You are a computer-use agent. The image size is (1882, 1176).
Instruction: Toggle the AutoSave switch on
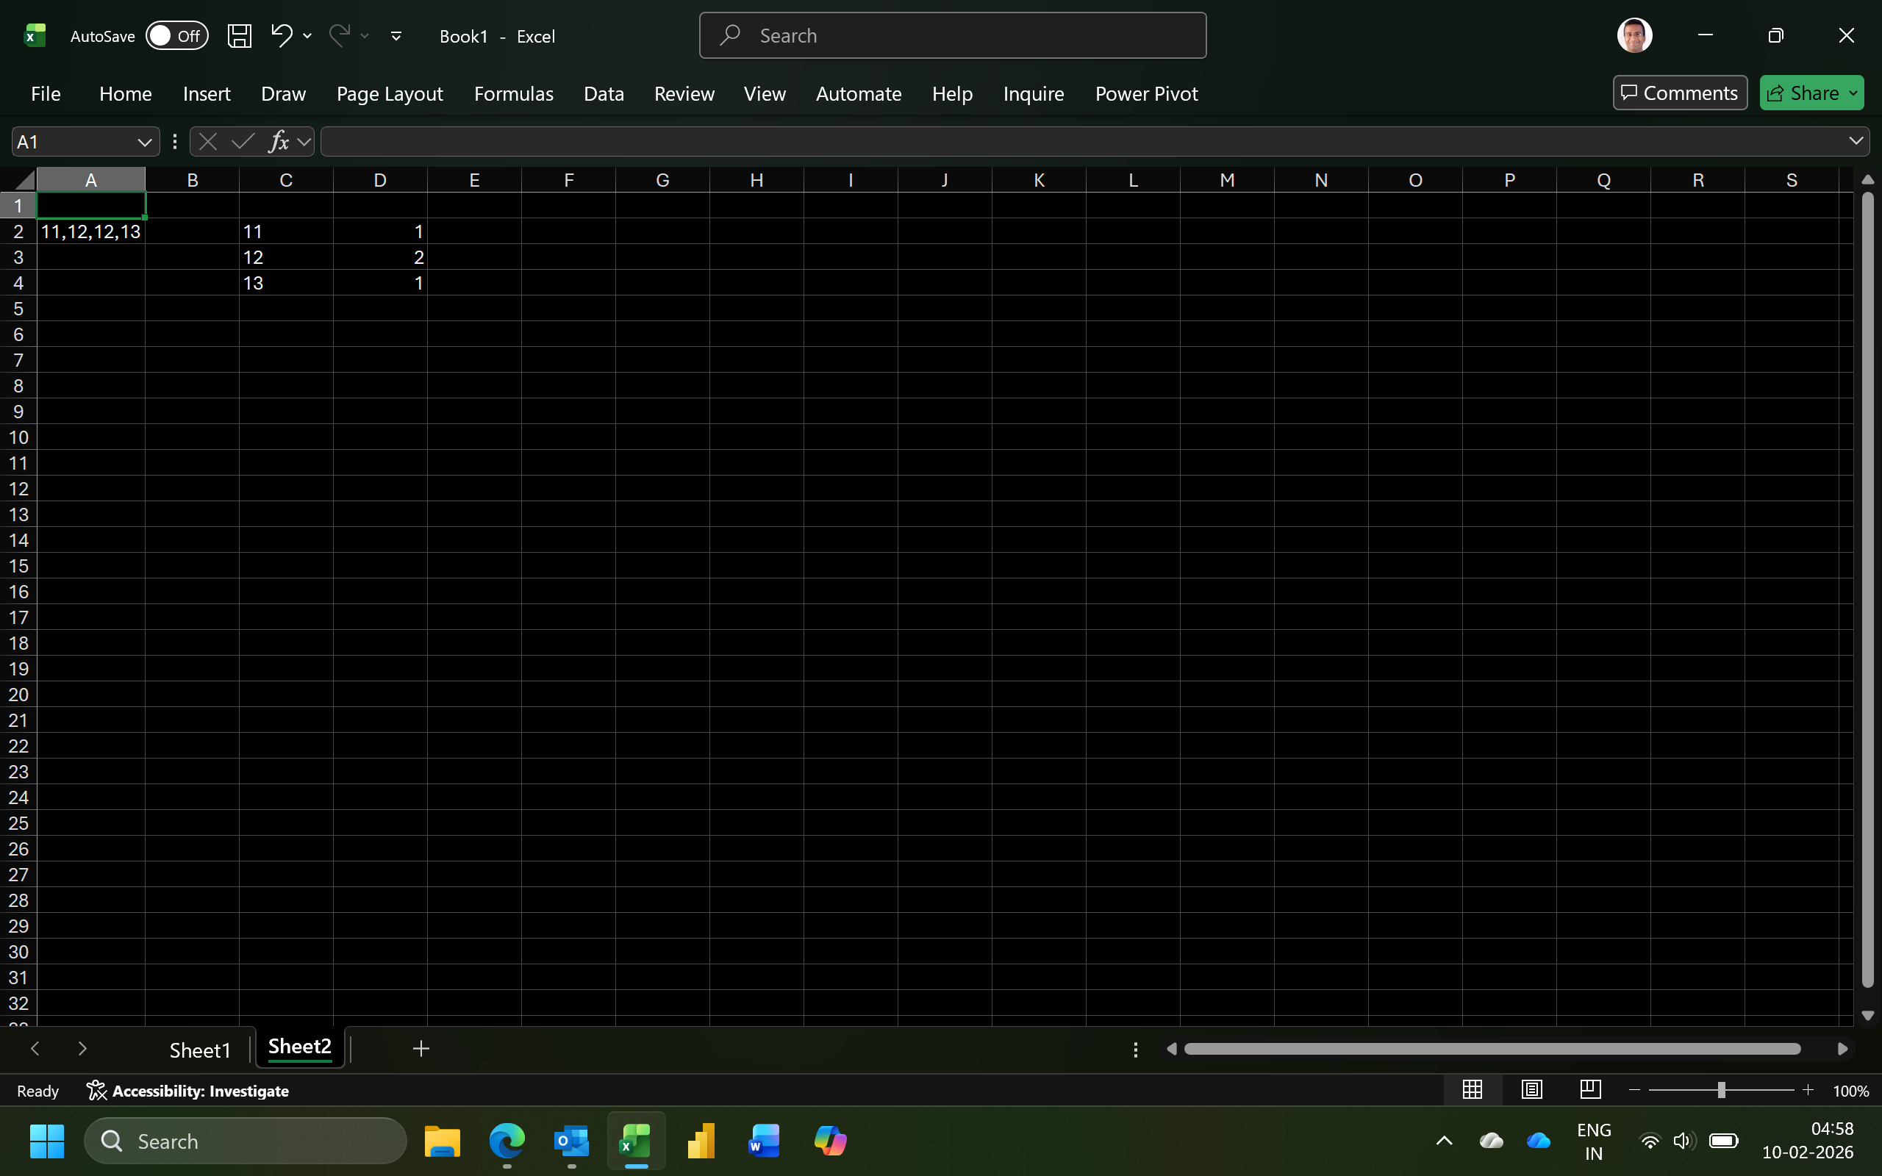(x=176, y=36)
